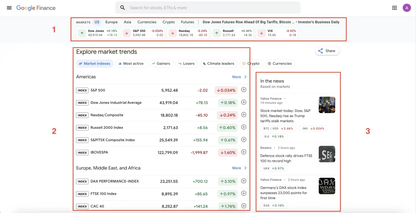Open the hamburger main menu
The width and height of the screenshot is (416, 213).
pos(9,8)
